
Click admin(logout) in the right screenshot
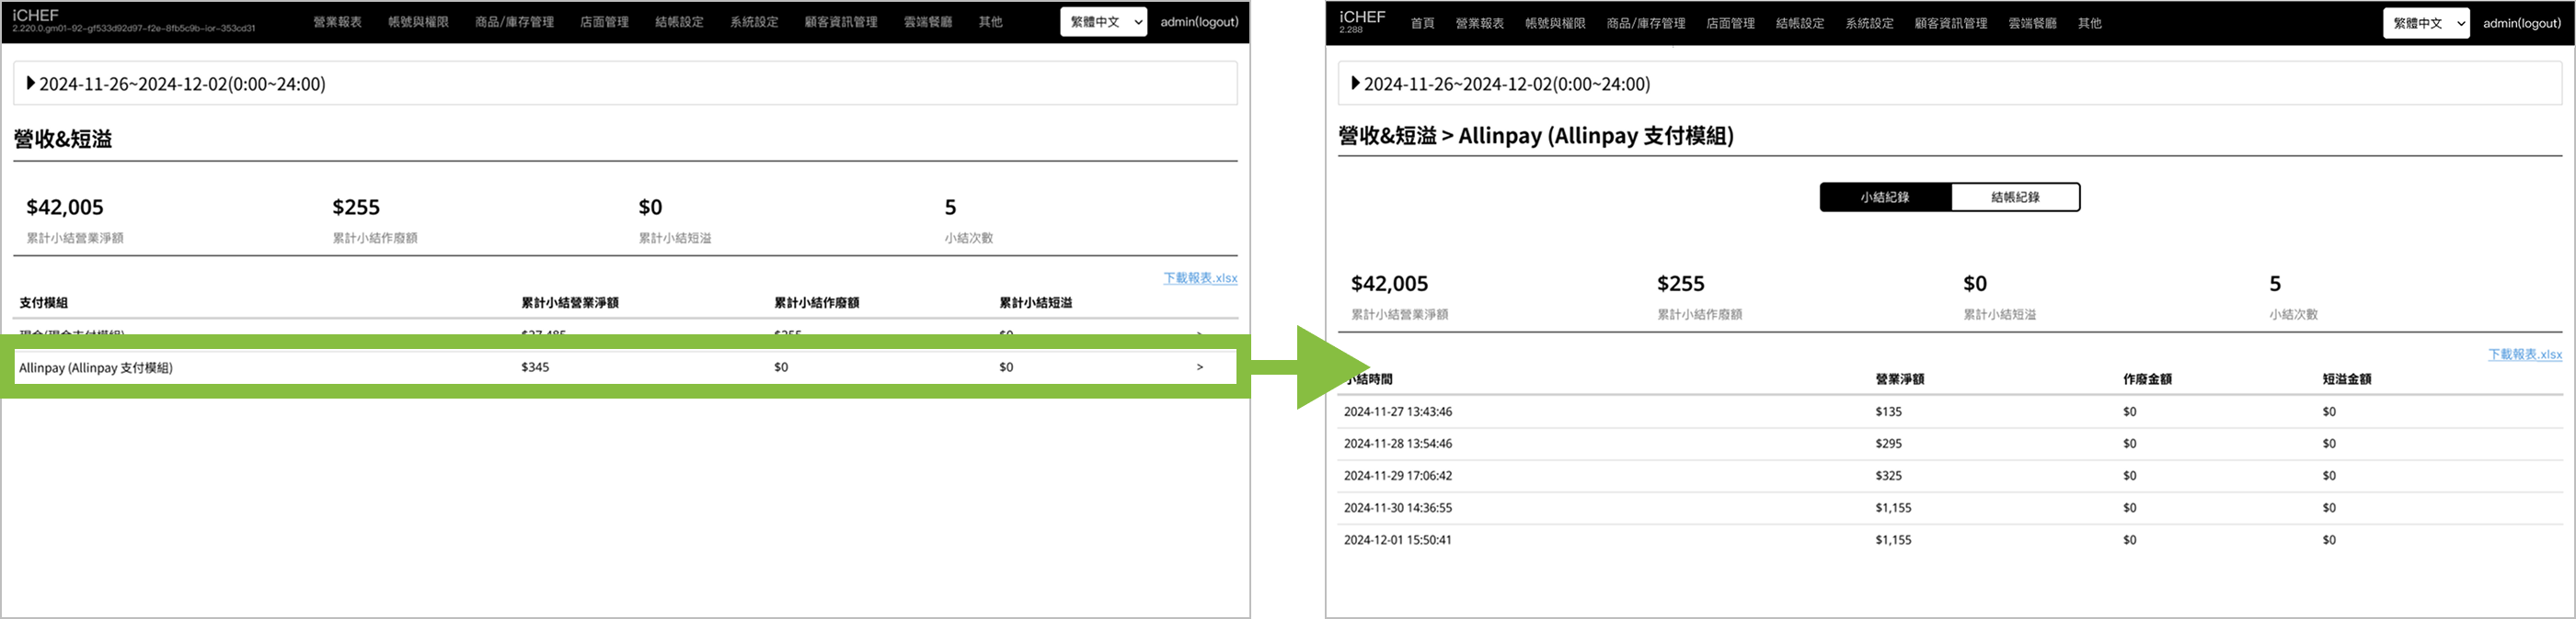click(2521, 23)
